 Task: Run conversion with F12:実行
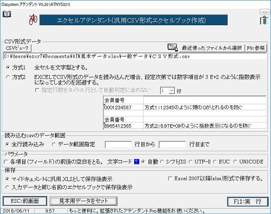[x=248, y=201]
